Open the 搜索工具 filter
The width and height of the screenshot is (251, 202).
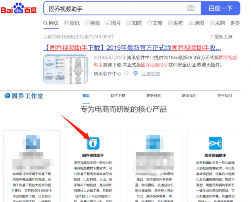pyautogui.click(x=221, y=37)
